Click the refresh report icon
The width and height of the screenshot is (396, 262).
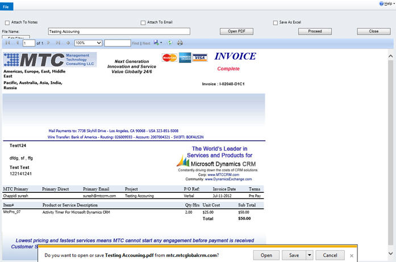click(169, 43)
